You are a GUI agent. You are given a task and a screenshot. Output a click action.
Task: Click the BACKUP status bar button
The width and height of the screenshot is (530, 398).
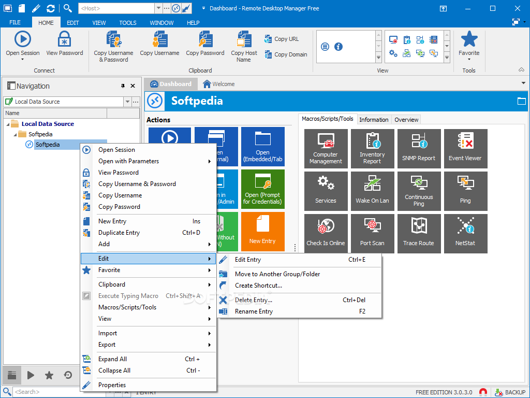tap(510, 392)
